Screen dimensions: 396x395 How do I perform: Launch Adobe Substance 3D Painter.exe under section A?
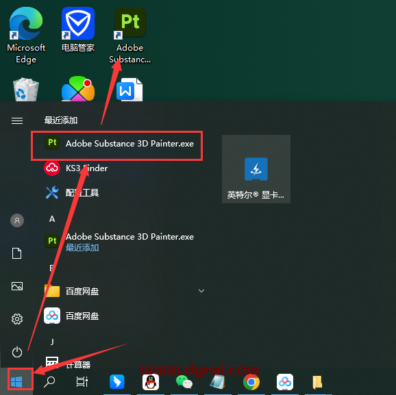coord(119,241)
